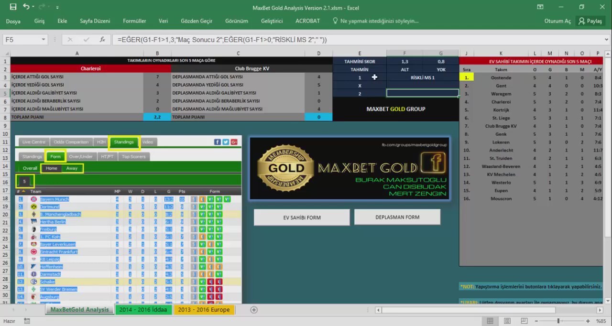The width and height of the screenshot is (612, 326).
Task: Expand the Name Box dropdown arrow
Action: pyautogui.click(x=44, y=40)
